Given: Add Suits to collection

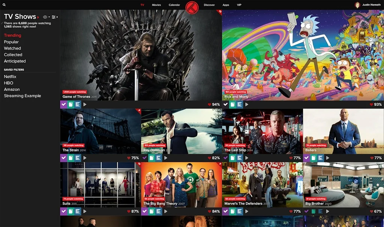Looking at the screenshot, I should click(70, 211).
